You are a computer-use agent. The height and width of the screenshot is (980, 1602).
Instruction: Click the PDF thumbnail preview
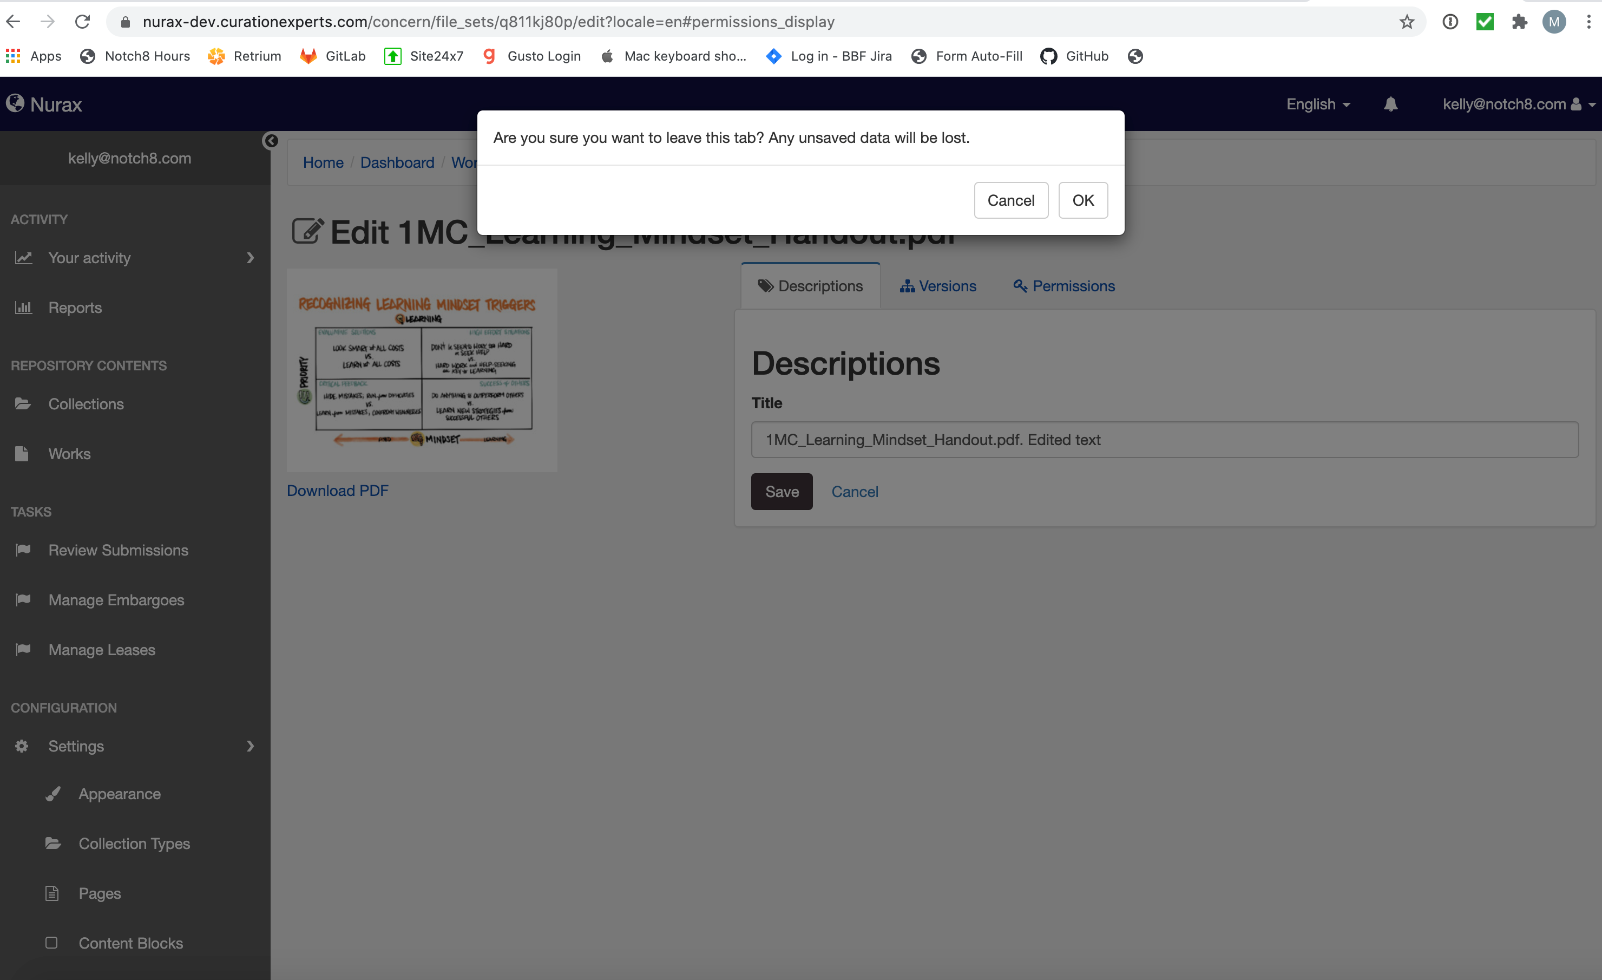coord(422,370)
